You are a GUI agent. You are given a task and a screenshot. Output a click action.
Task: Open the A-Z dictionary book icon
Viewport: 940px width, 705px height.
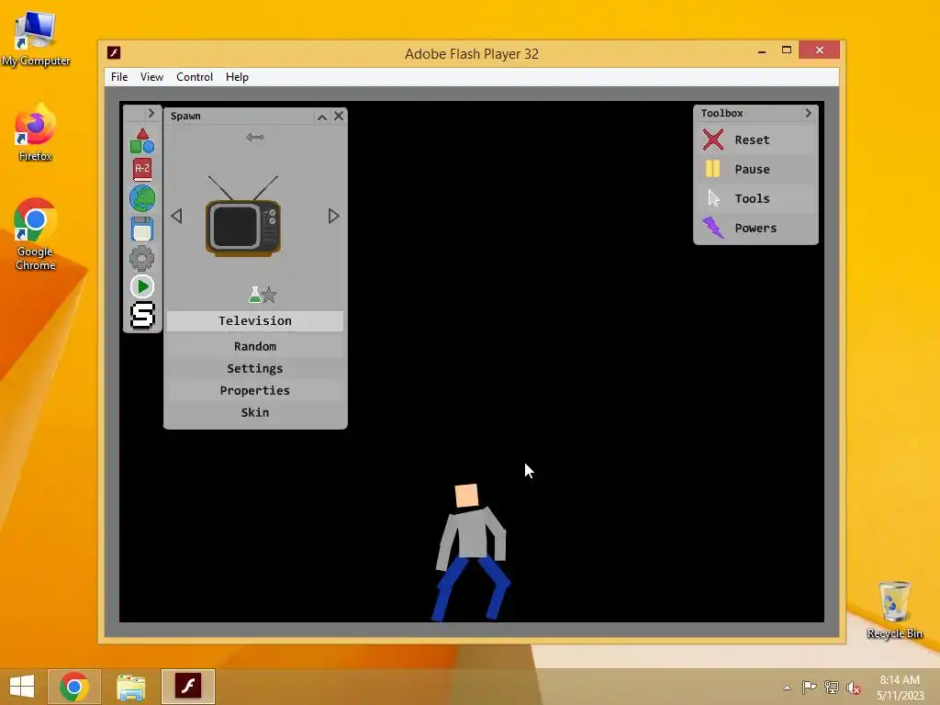pyautogui.click(x=142, y=169)
